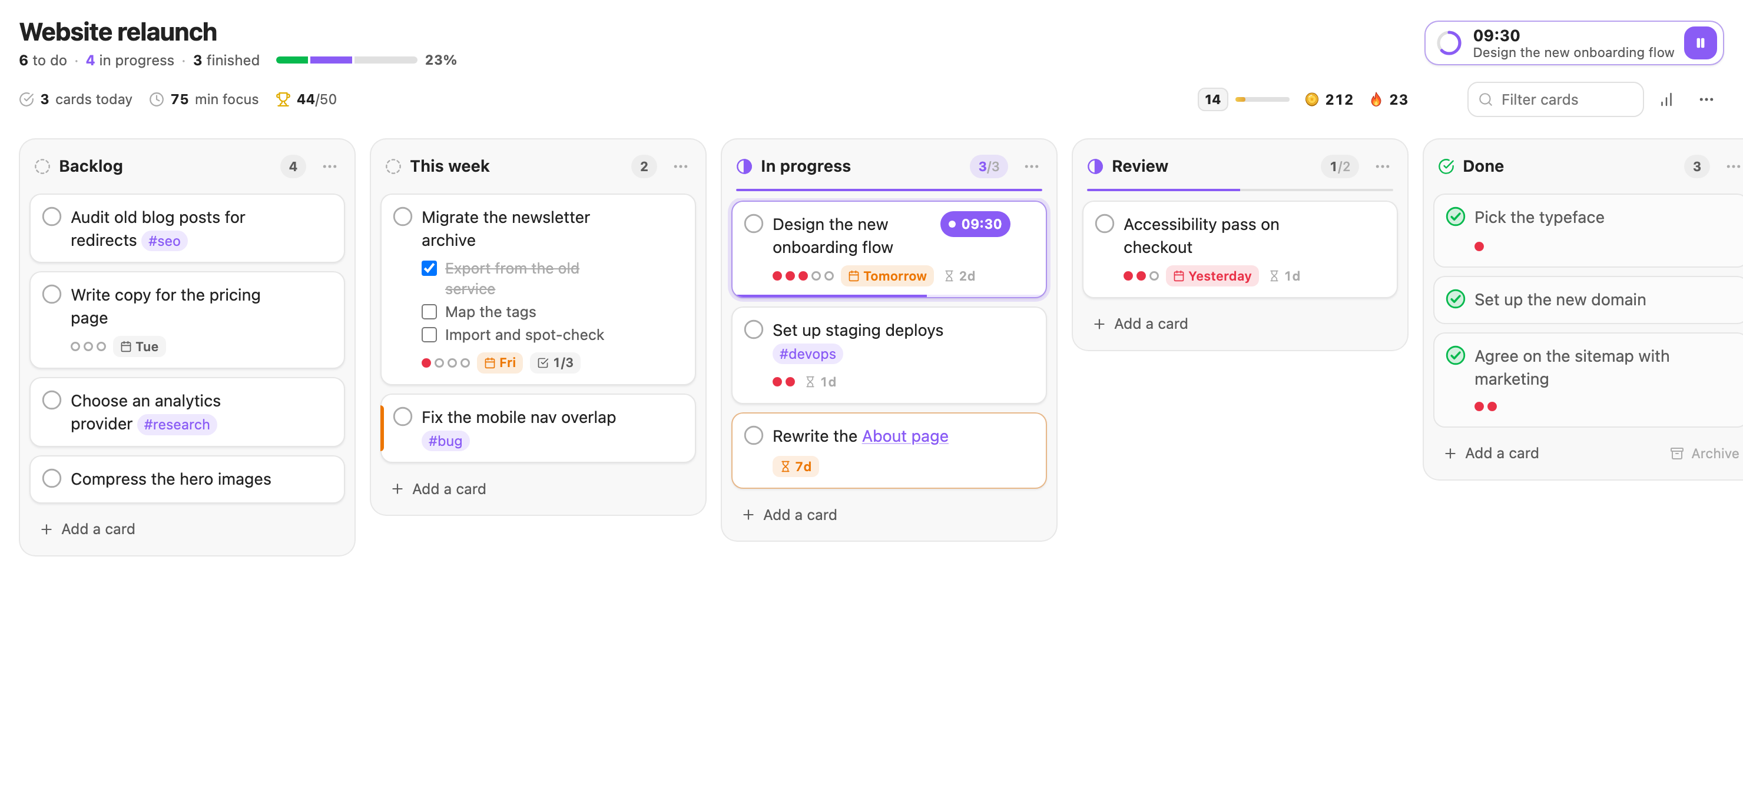This screenshot has width=1743, height=800.
Task: Mark Audit old blog posts card complete
Action: [x=52, y=216]
